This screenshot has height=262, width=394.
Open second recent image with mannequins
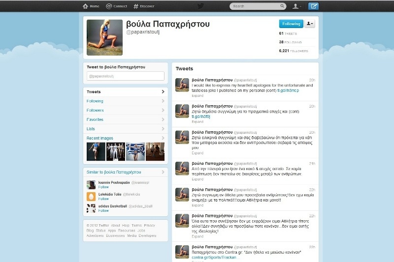click(116, 152)
